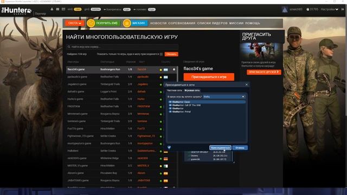
Task: Expand the Настройки settings dropdown
Action: (330, 9)
